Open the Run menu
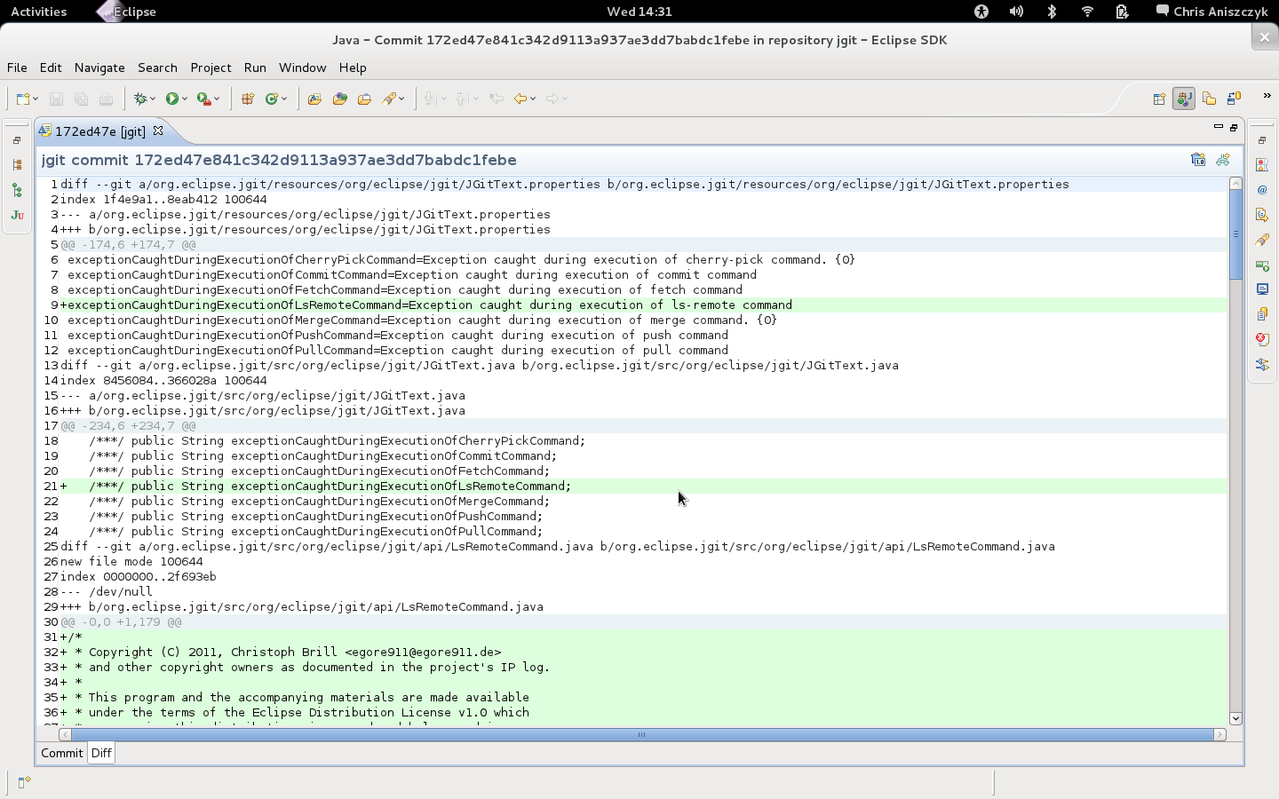1279x799 pixels. tap(255, 67)
